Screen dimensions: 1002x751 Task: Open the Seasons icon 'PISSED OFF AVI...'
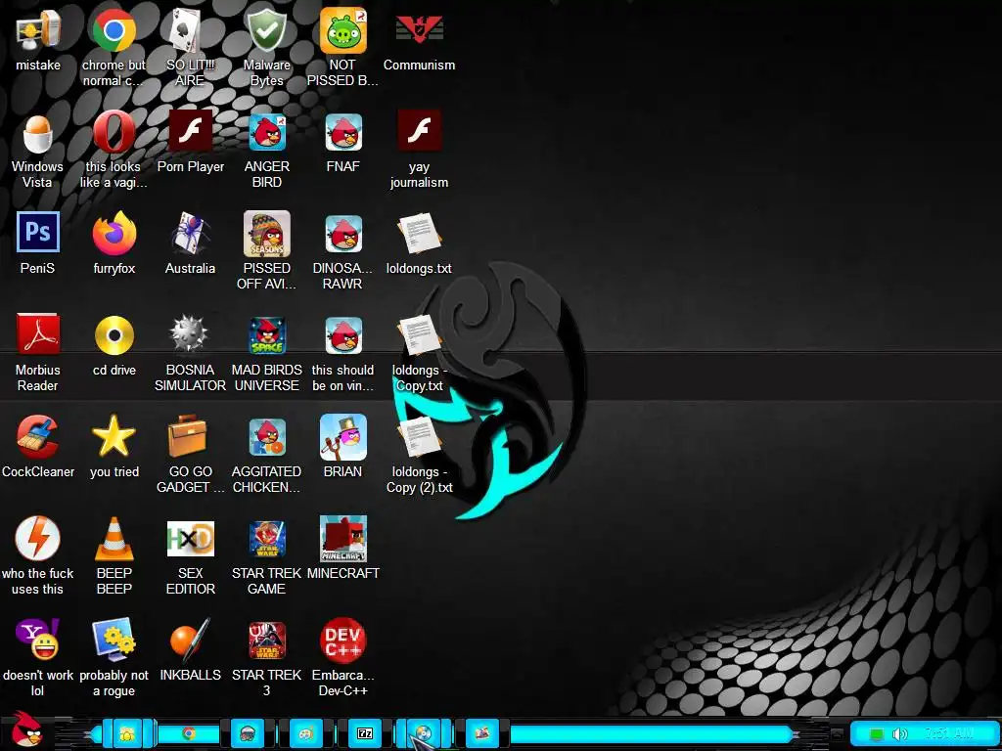click(266, 234)
